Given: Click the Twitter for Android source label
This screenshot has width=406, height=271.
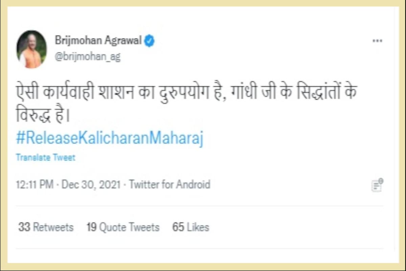Looking at the screenshot, I should tap(169, 185).
